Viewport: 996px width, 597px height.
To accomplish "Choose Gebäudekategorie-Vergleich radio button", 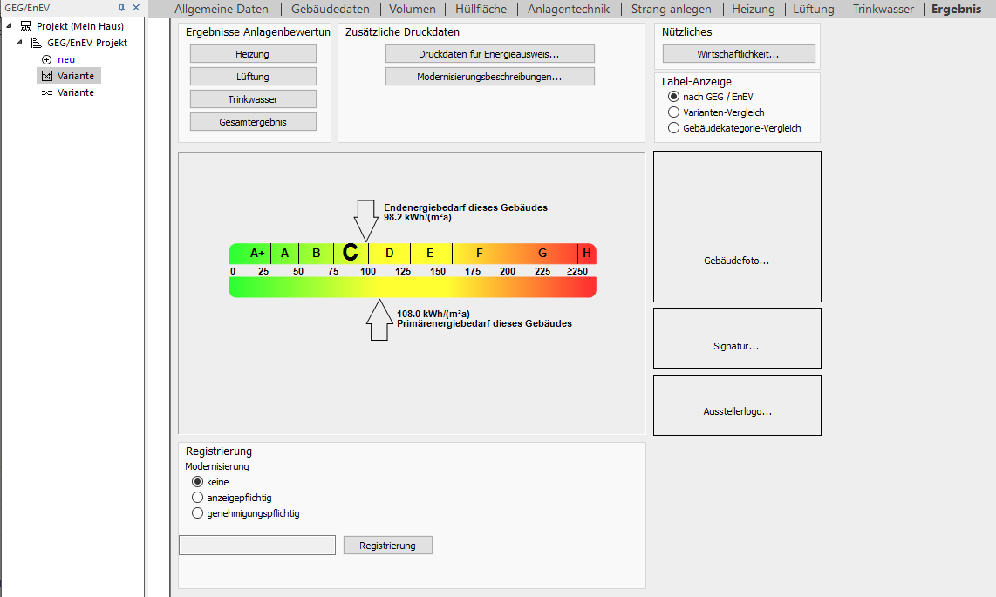I will 673,128.
